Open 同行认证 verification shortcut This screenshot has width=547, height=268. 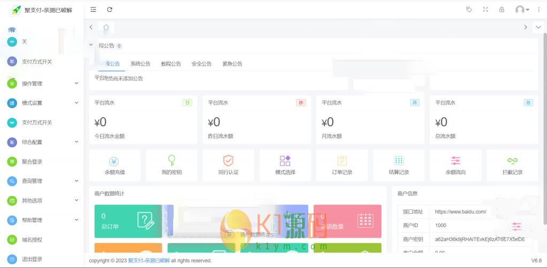click(x=228, y=165)
